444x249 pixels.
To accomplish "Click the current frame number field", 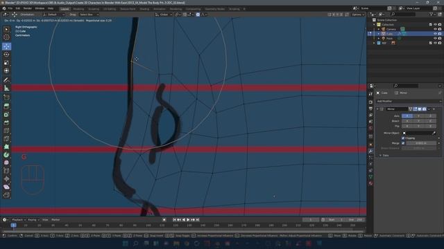I will [x=311, y=220].
